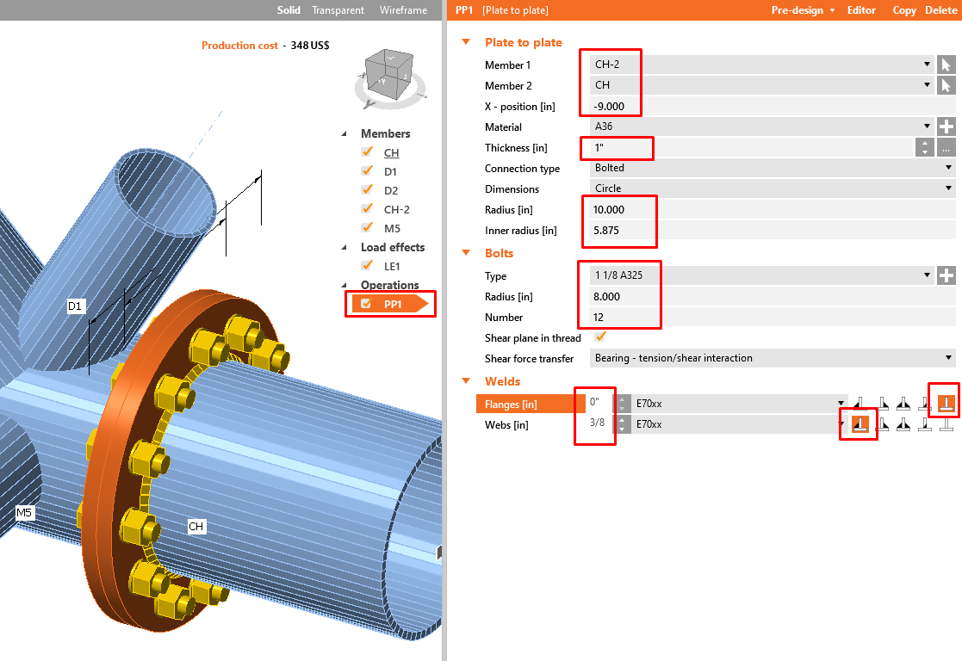962x661 pixels.
Task: Open the Shear force transfer dropdown
Action: pos(771,358)
